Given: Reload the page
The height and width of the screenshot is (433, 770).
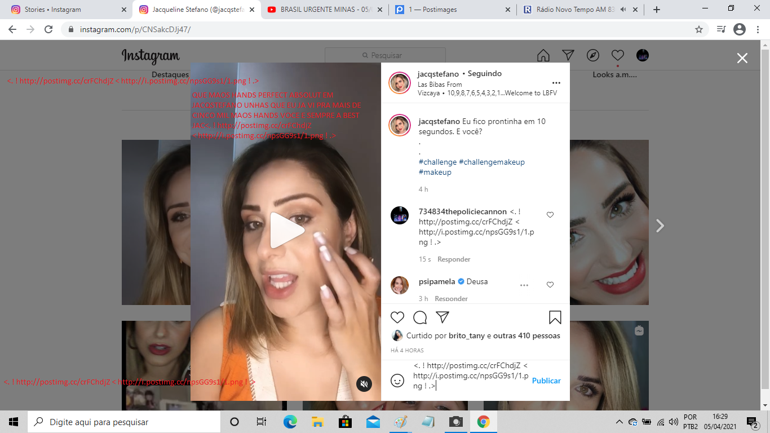Looking at the screenshot, I should tap(48, 29).
